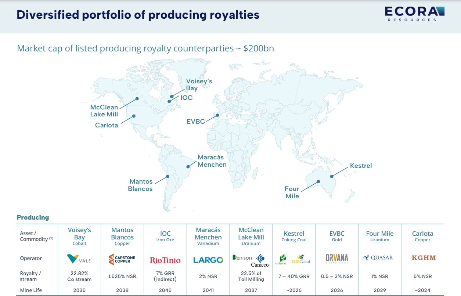This screenshot has height=296, width=461.
Task: Click the Rio Tinto logo
Action: pos(165,259)
